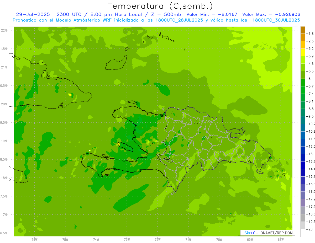The height and width of the screenshot is (243, 315).
Task: Click the "ONAMET/REP.DOM." credit label
Action: pyautogui.click(x=277, y=233)
